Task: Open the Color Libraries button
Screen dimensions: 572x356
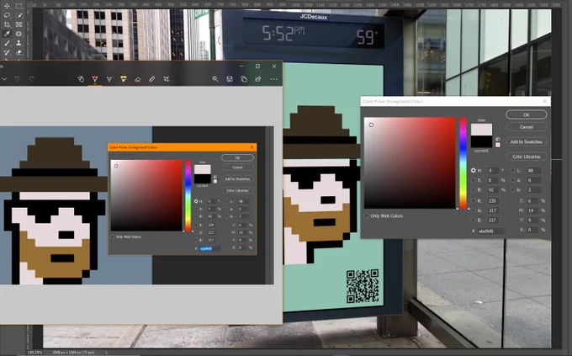Action: pos(526,157)
